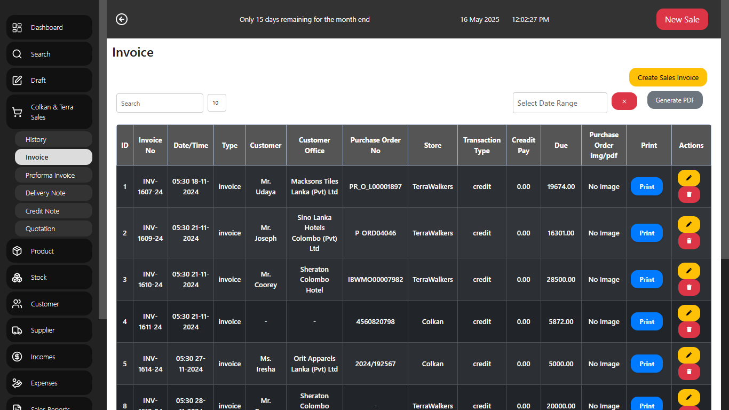Click the Transaction Type column header
The width and height of the screenshot is (729, 410).
coord(482,145)
